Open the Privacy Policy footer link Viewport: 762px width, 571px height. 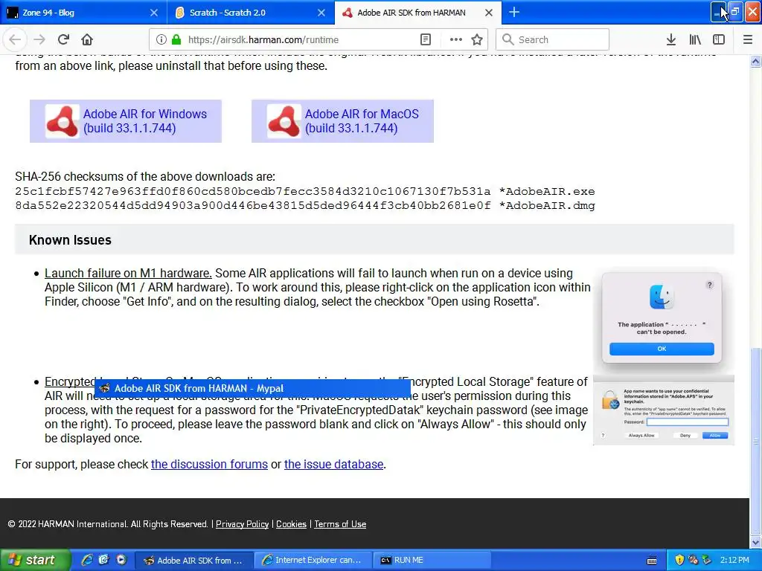tap(242, 524)
